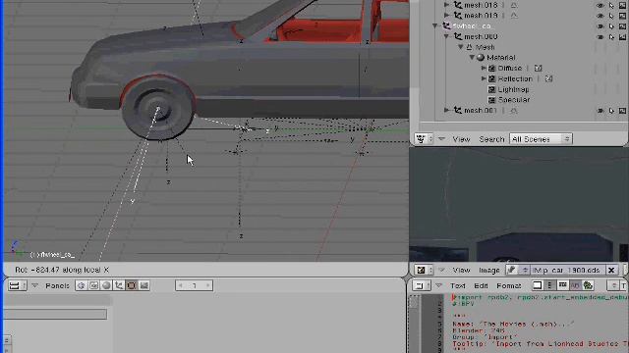629x353 pixels.
Task: Expand the Diffuse texture row
Action: tap(484, 68)
